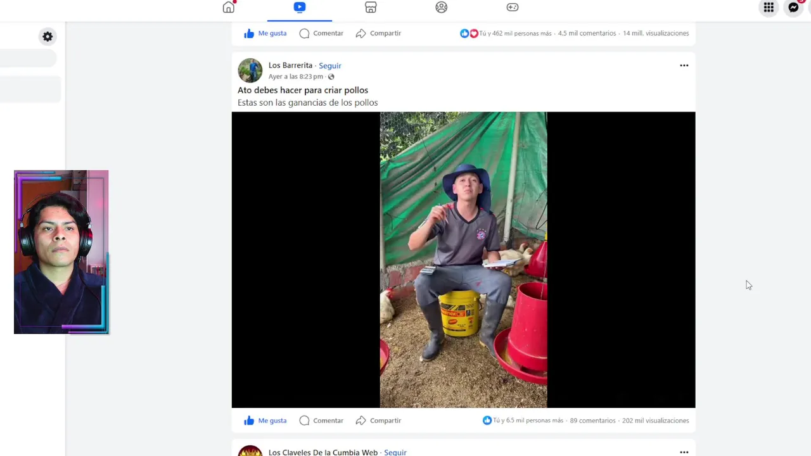Image resolution: width=811 pixels, height=456 pixels.
Task: Open the apps grid menu icon
Action: click(x=769, y=8)
